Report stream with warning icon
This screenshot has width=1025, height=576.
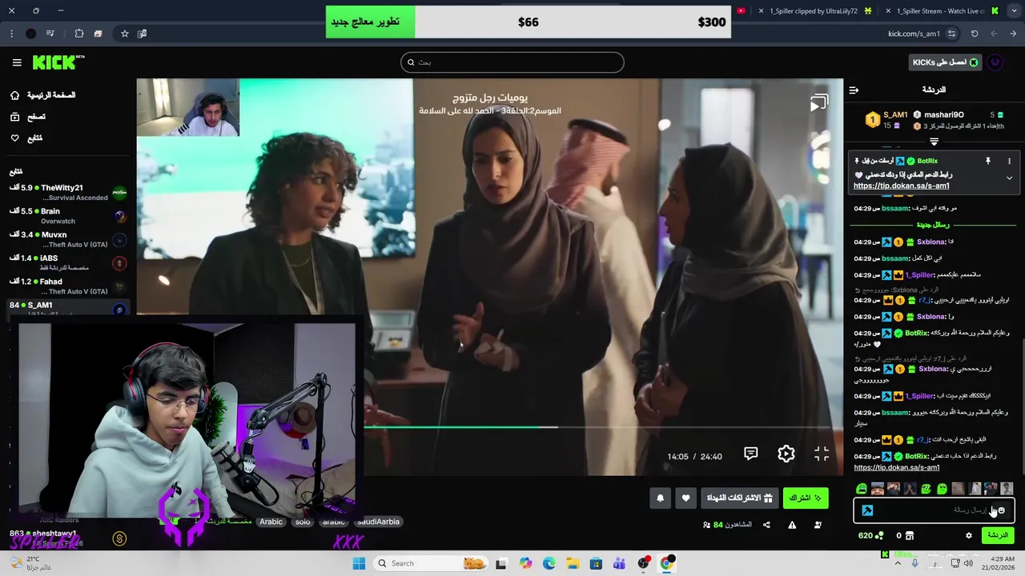[x=792, y=525]
